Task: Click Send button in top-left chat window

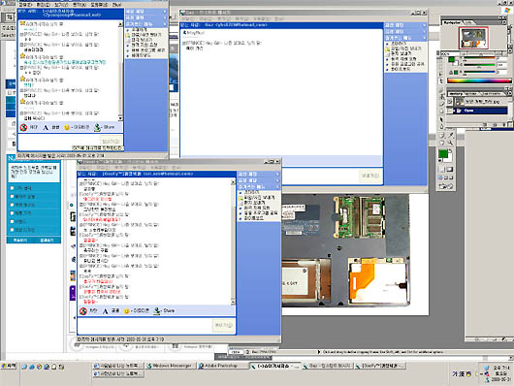Action: 111,141
